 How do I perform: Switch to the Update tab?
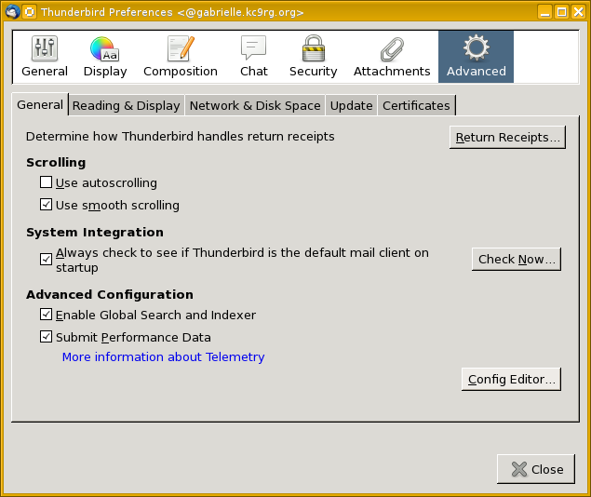click(351, 105)
